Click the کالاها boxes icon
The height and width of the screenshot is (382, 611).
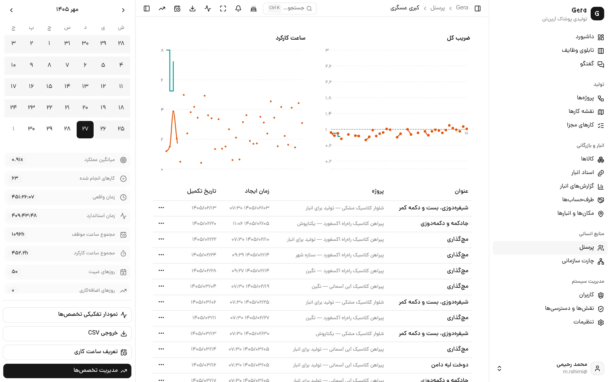[601, 160]
